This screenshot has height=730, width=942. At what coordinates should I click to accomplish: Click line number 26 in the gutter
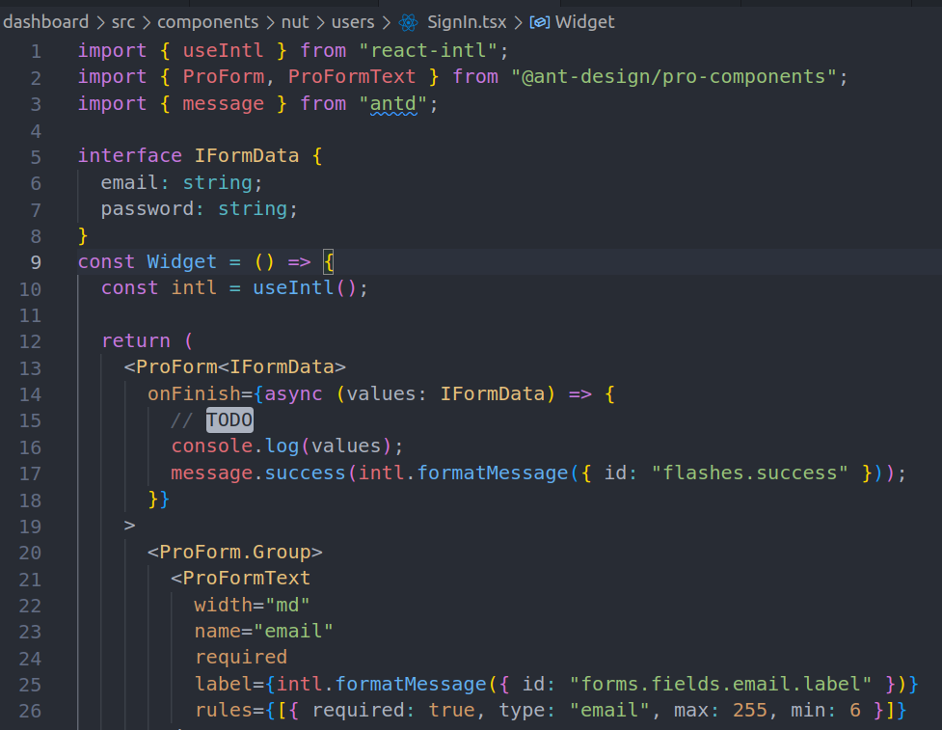pos(31,711)
